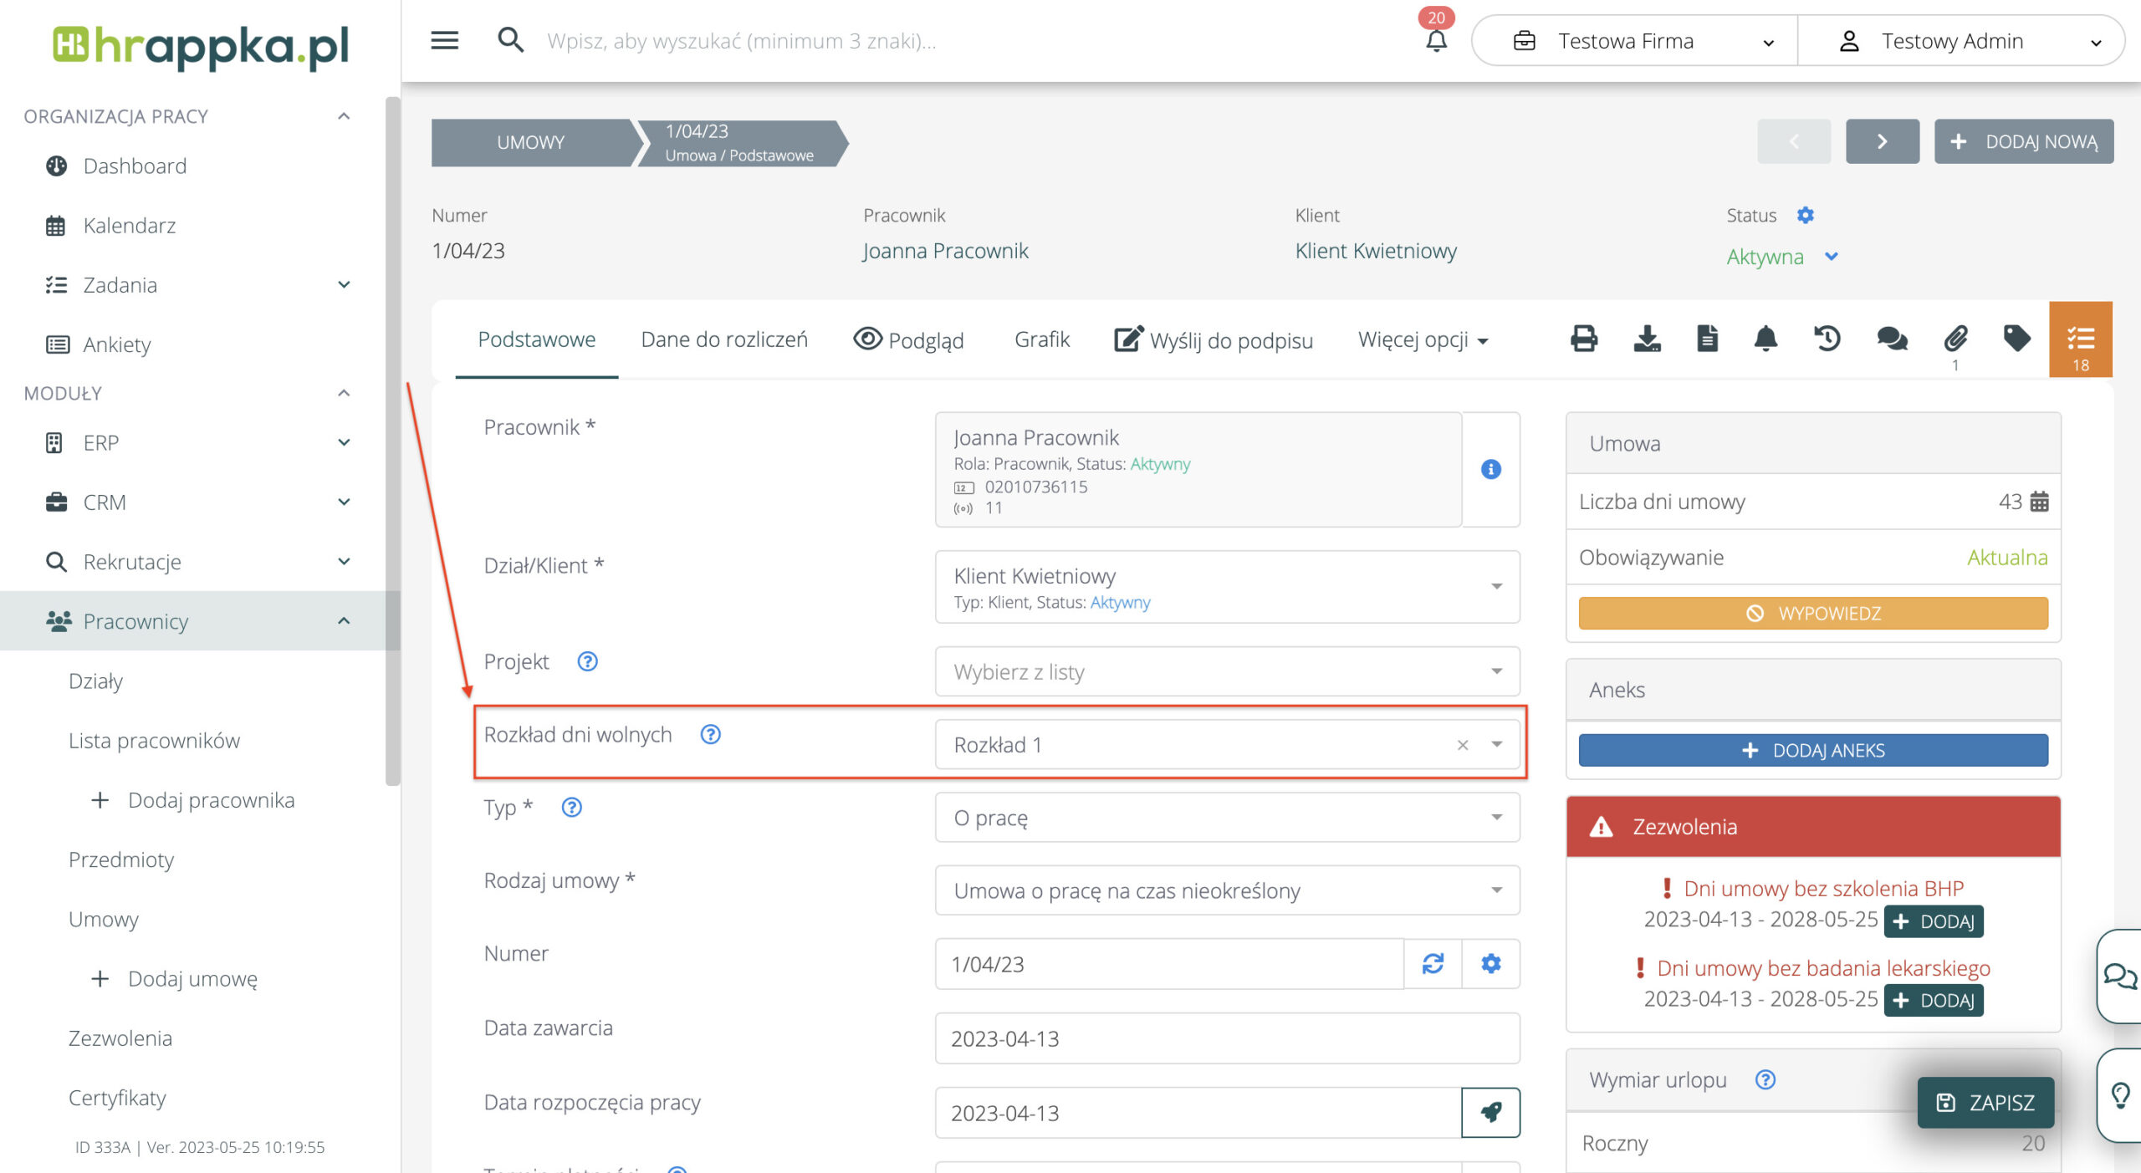This screenshot has width=2141, height=1173.
Task: Click the DODAJ ANEKS button
Action: click(x=1812, y=750)
